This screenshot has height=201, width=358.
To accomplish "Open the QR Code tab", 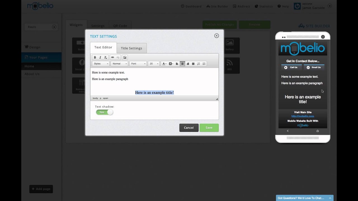I will click(x=120, y=26).
